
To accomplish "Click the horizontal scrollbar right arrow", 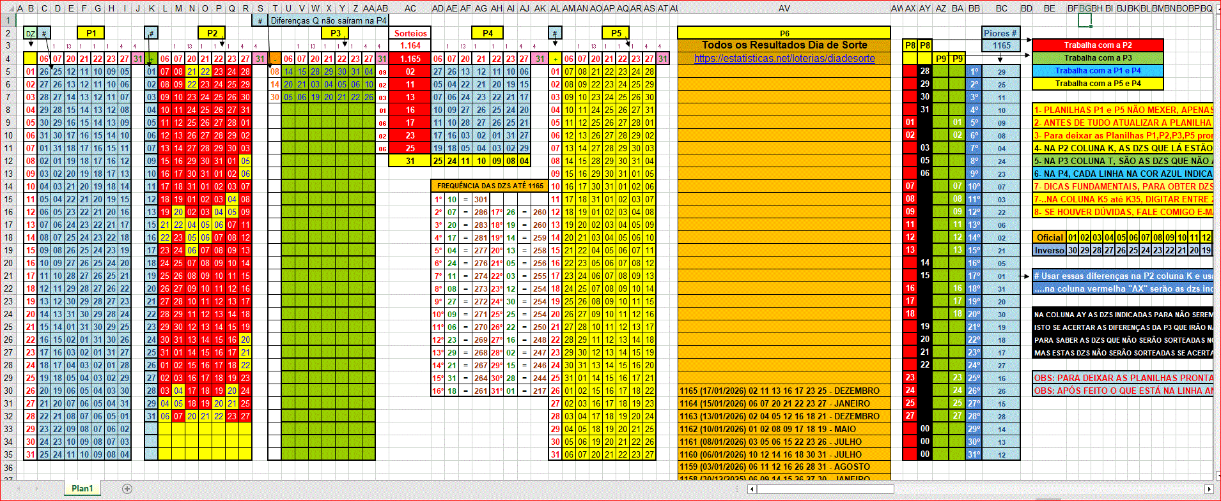I will pos(1208,489).
